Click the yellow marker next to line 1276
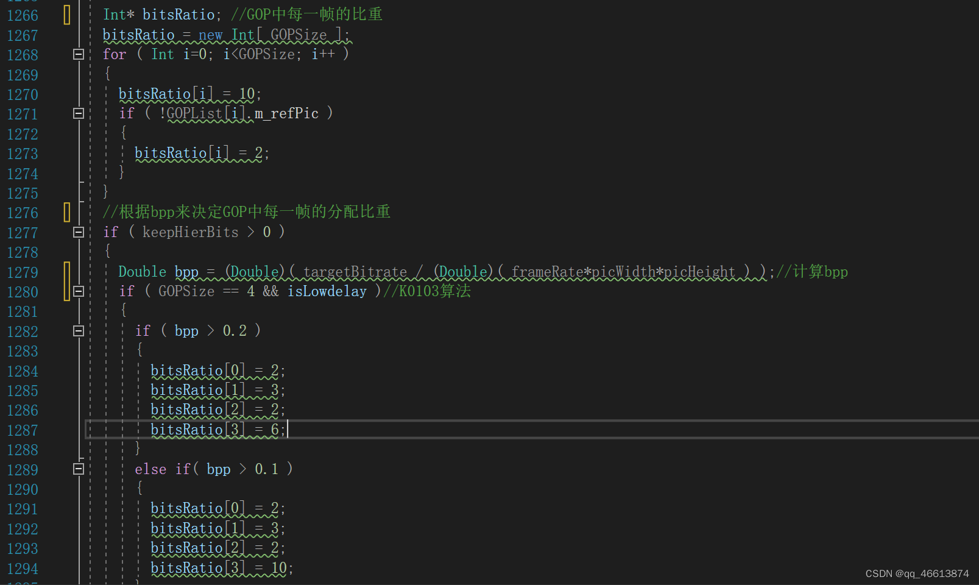 tap(66, 211)
